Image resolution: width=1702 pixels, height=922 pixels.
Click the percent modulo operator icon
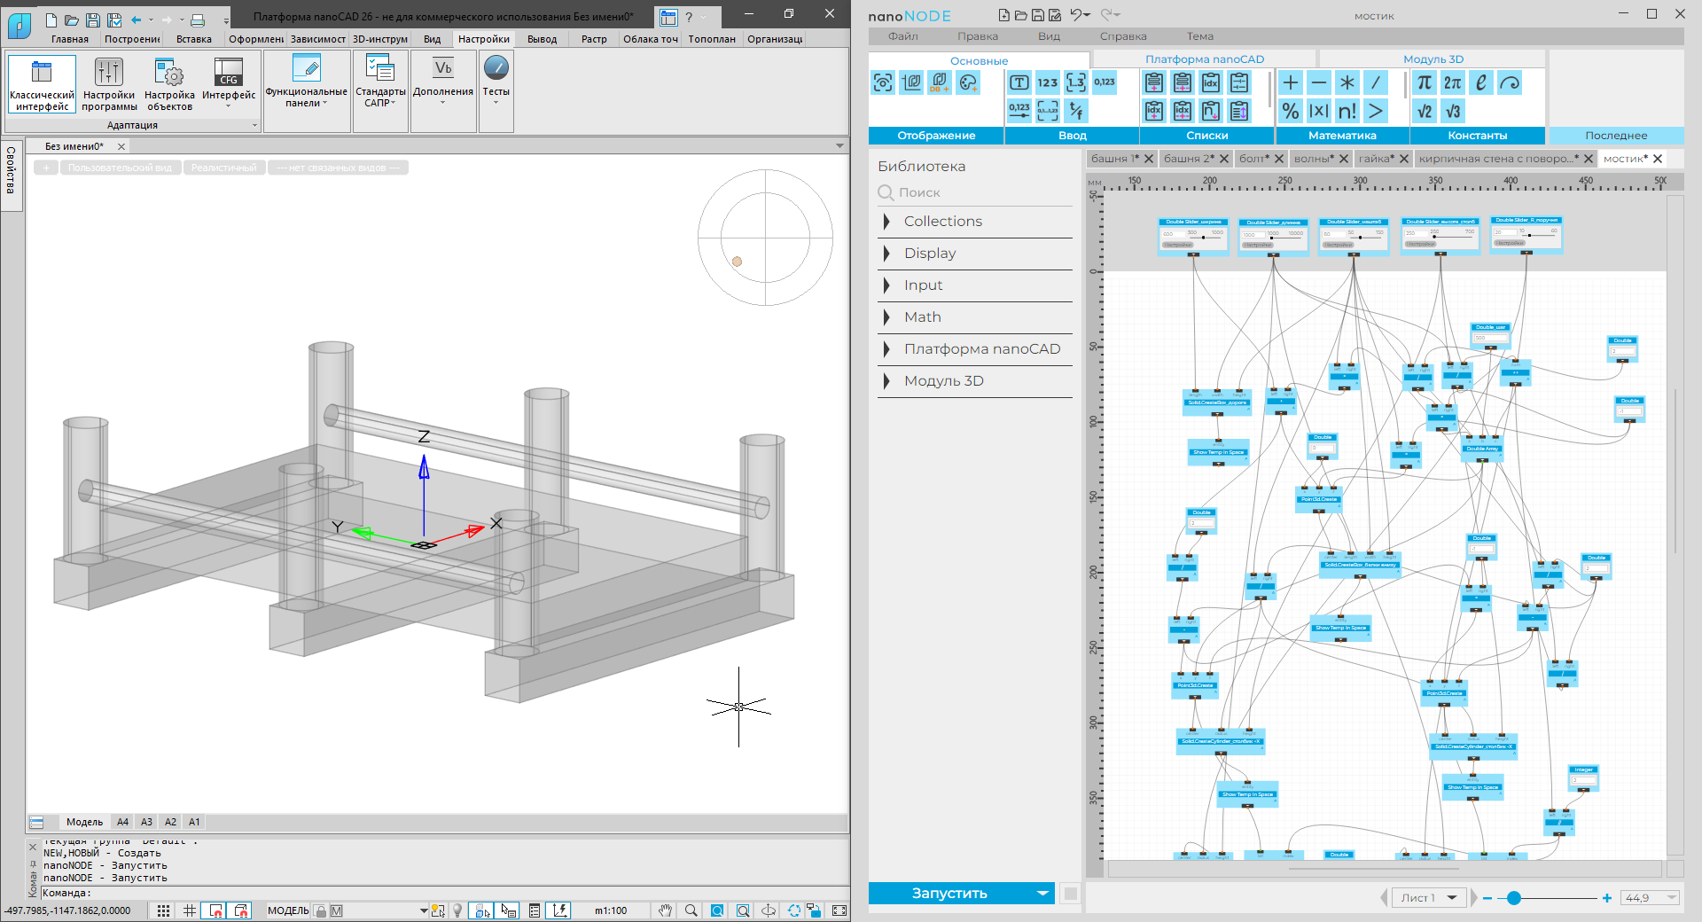coord(1291,111)
